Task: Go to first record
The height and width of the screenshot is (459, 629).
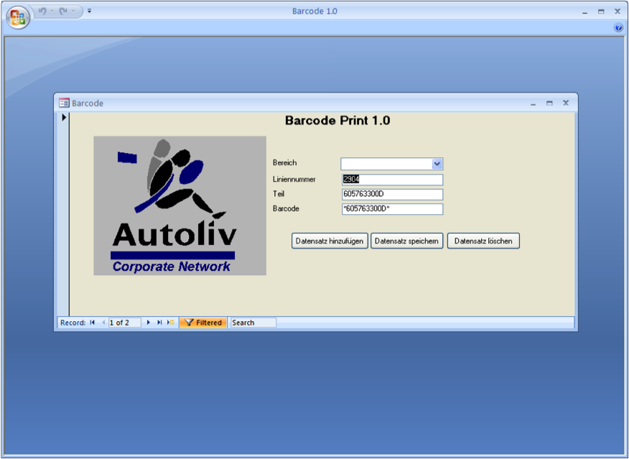Action: pos(93,323)
